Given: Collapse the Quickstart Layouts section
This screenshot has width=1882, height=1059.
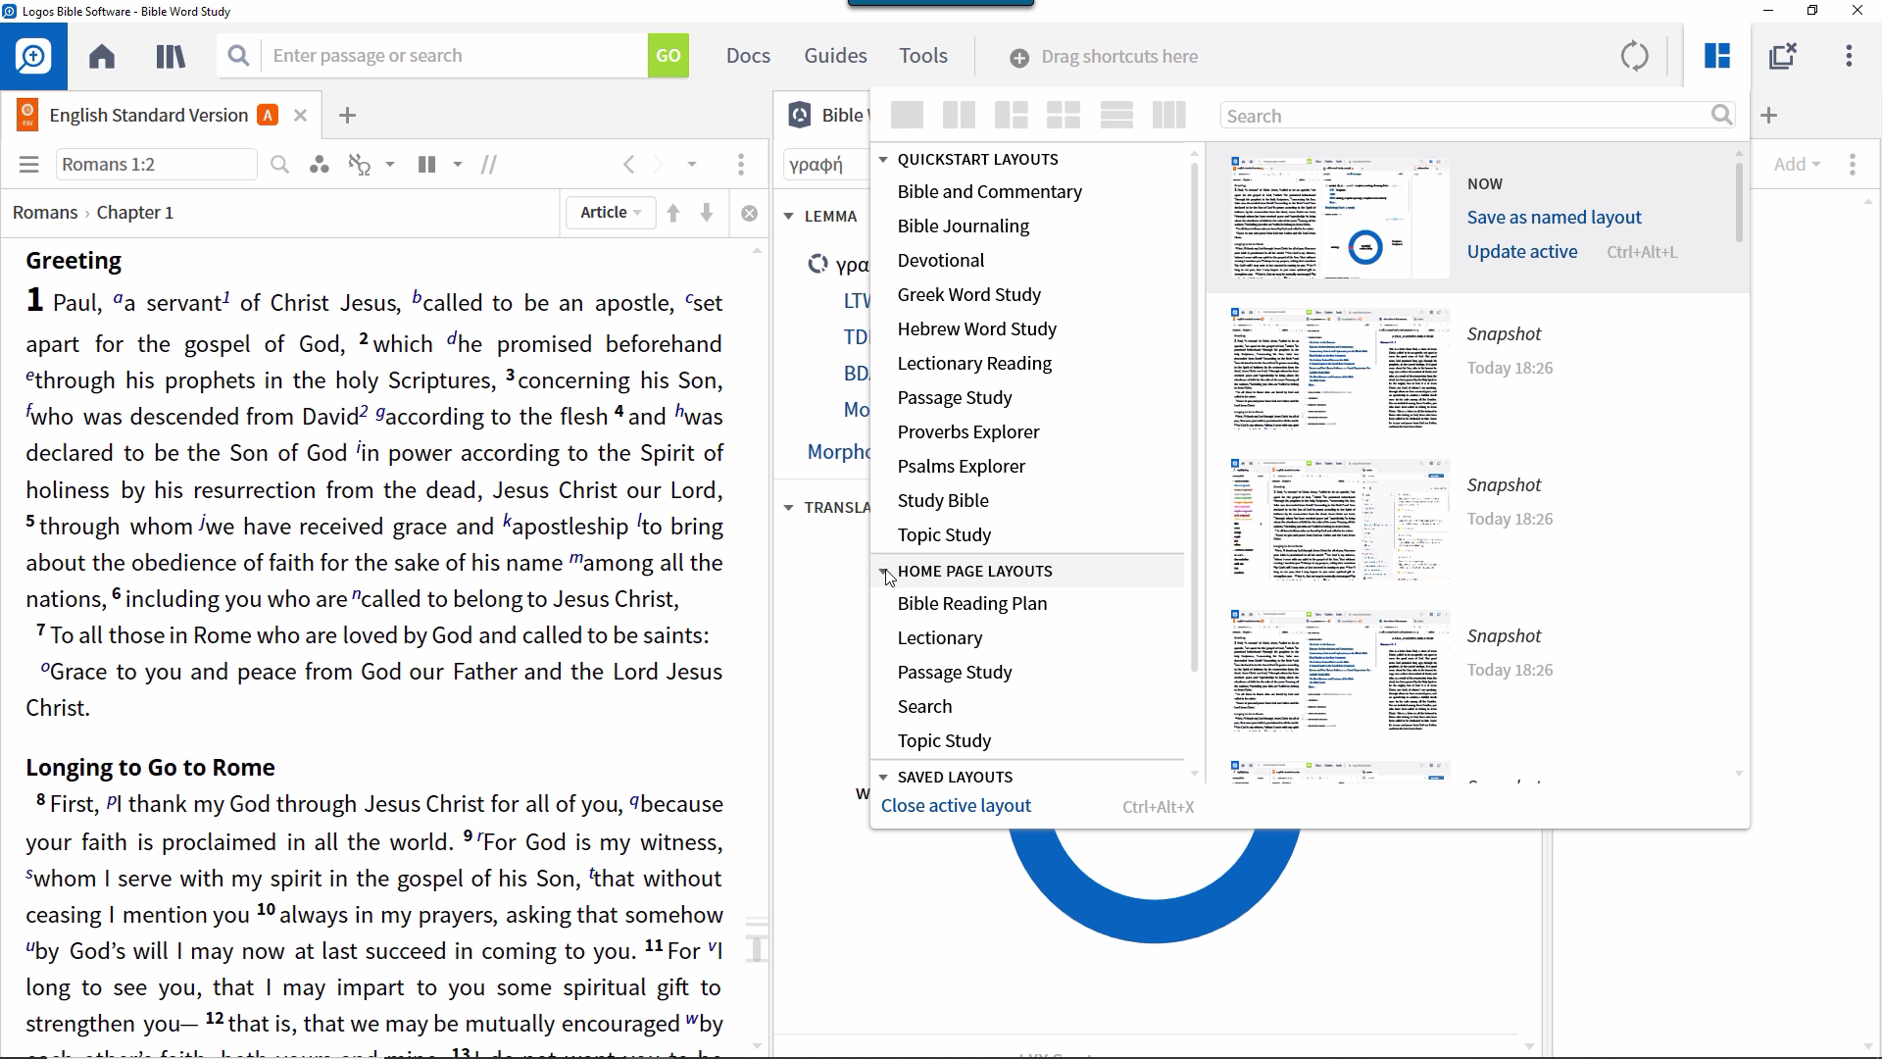Looking at the screenshot, I should [x=883, y=159].
